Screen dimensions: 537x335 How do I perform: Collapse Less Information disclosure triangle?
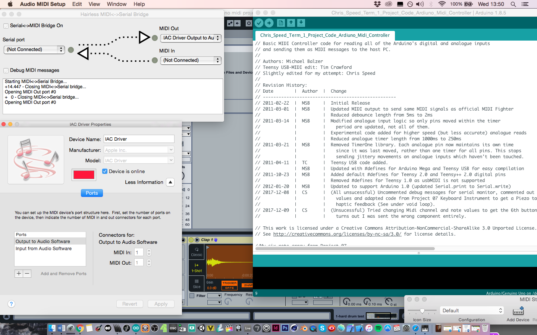170,182
